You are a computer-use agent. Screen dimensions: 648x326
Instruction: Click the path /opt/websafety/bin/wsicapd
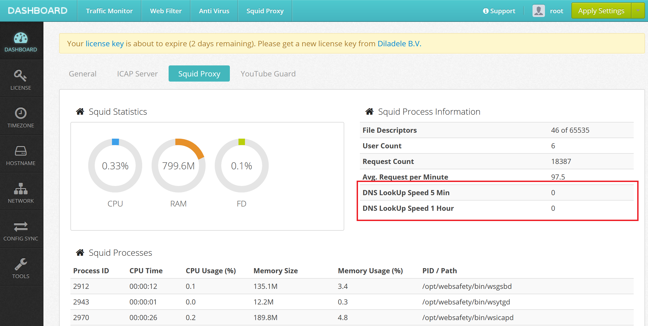pos(468,318)
